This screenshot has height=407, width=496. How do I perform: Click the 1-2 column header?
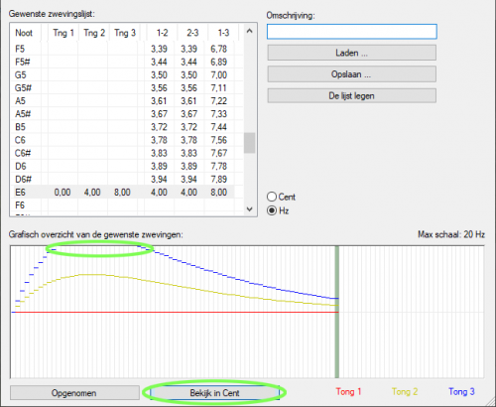(x=162, y=33)
